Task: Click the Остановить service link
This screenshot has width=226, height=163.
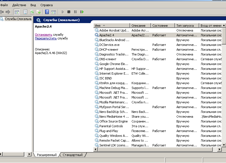Action: pyautogui.click(x=43, y=35)
